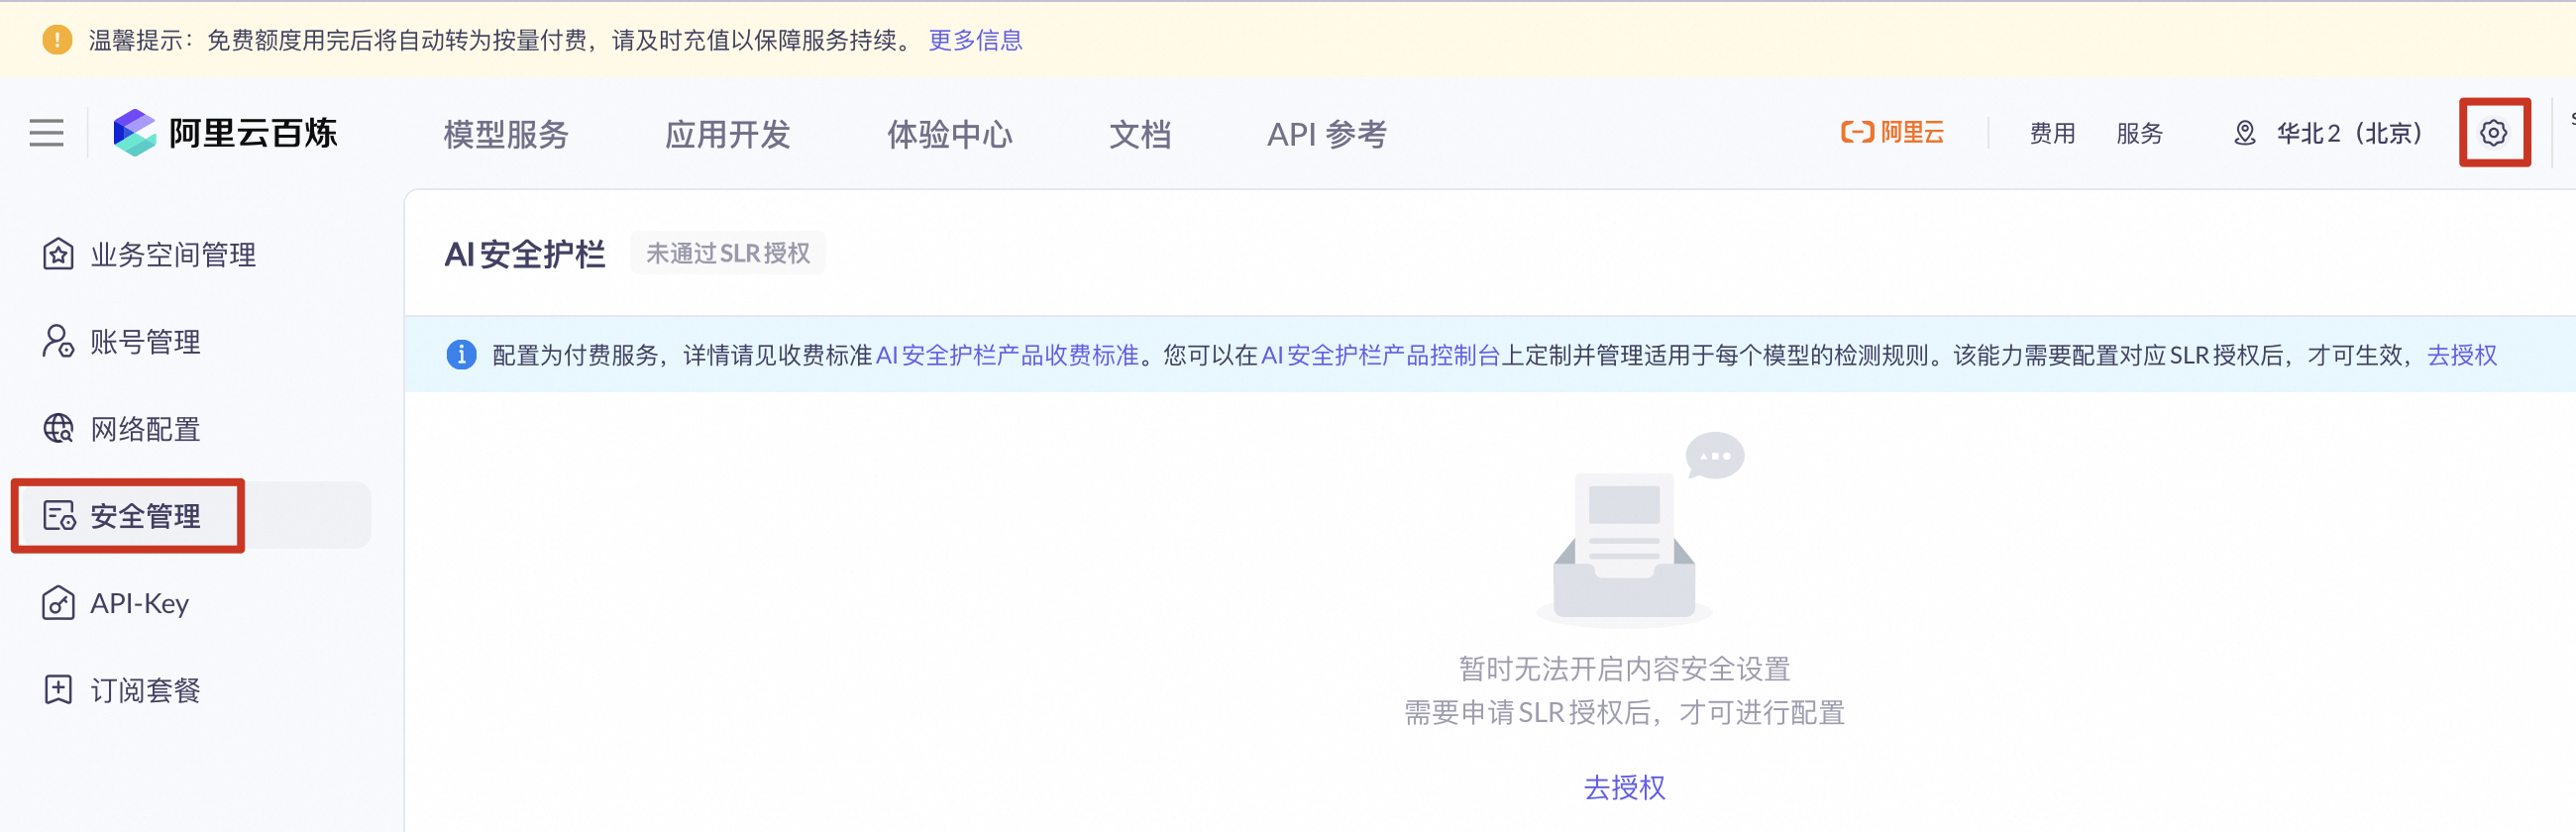Click the AI安全护栏 page title
The height and width of the screenshot is (832, 2576).
tap(525, 254)
